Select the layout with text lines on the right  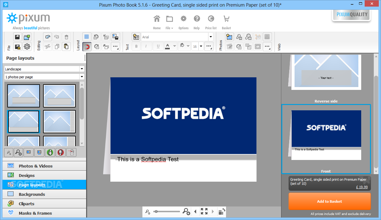59,122
